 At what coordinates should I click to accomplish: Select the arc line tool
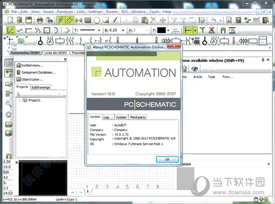click(56, 30)
